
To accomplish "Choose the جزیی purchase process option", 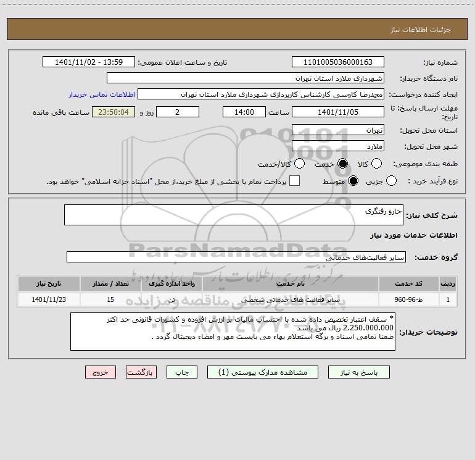I will coord(391,181).
